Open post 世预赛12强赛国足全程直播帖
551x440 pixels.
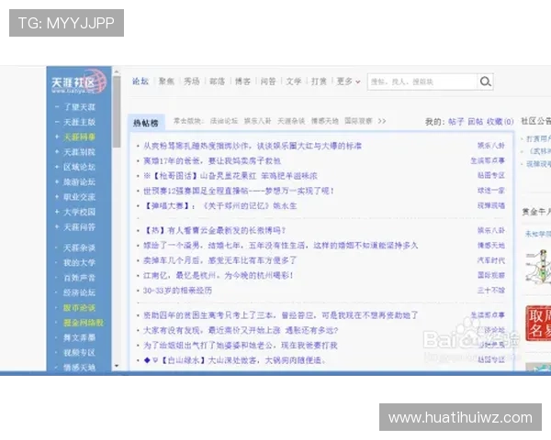pos(239,191)
